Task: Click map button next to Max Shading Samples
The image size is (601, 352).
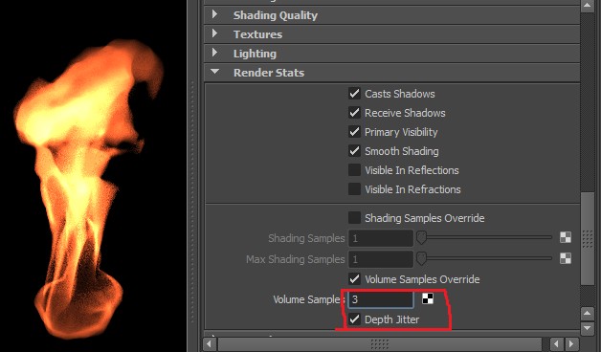Action: 566,258
